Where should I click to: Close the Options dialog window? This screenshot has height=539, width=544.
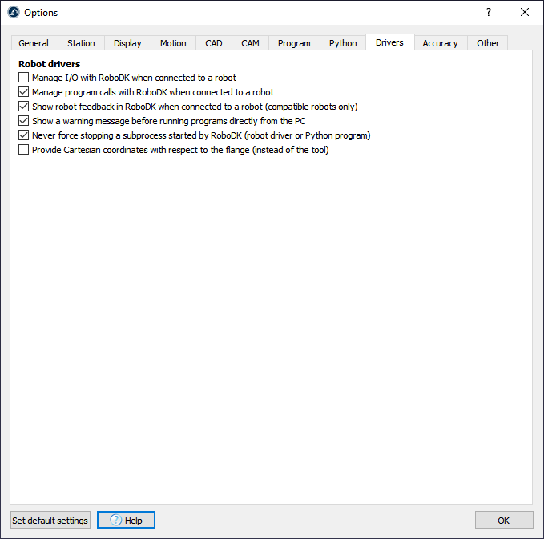[525, 12]
